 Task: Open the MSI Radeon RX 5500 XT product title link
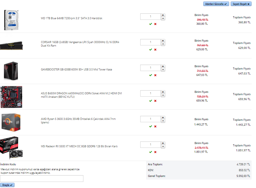click(79, 146)
